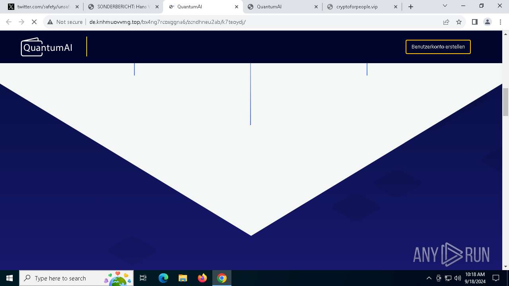Viewport: 509px width, 286px height.
Task: Bookmark this page with star icon
Action: [459, 22]
